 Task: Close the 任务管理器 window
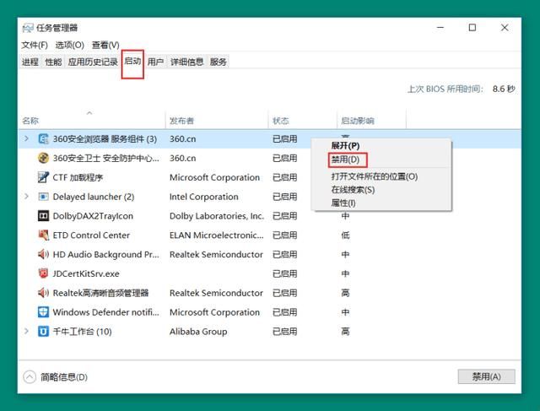pos(505,28)
